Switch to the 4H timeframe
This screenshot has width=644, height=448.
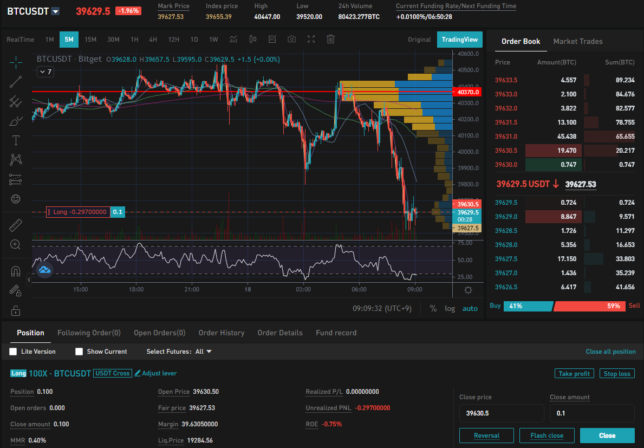[153, 40]
